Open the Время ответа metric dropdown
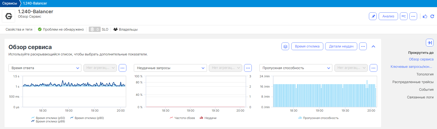 [x=45, y=68]
